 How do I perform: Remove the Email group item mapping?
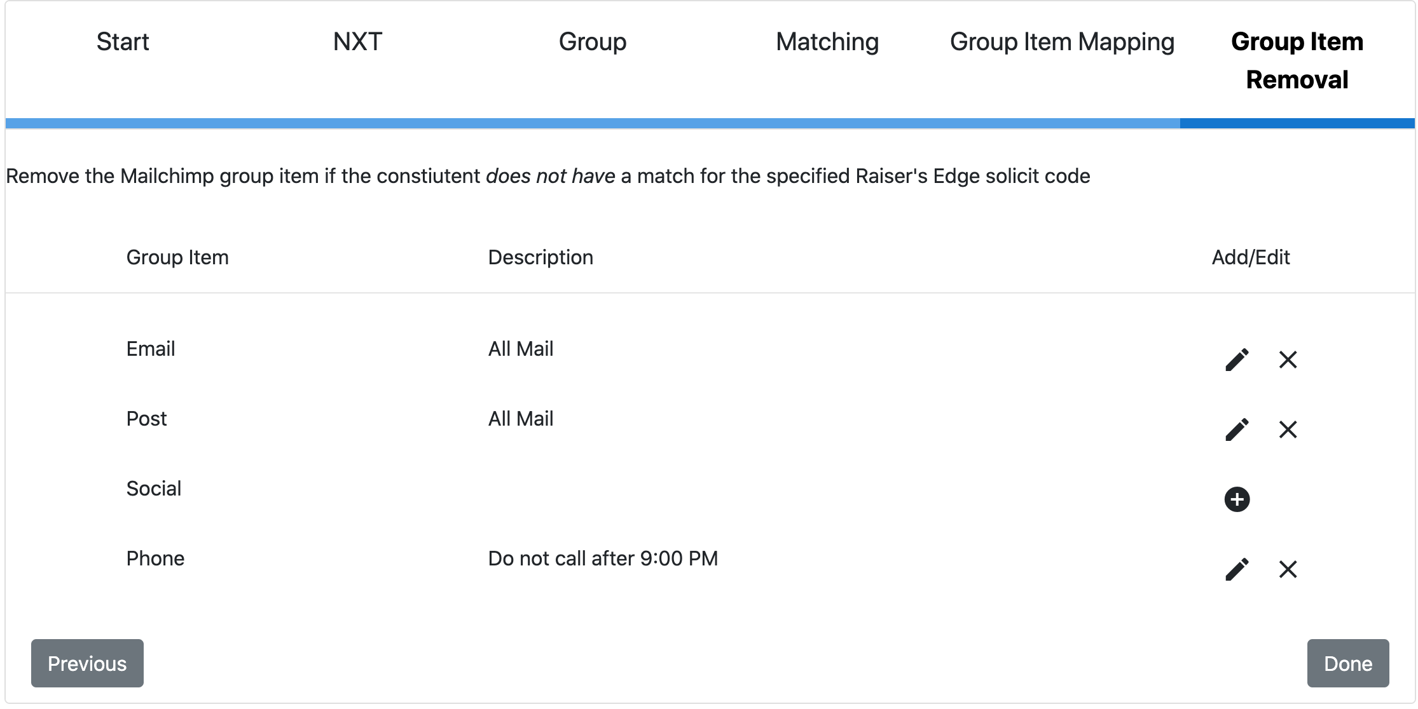(1288, 360)
